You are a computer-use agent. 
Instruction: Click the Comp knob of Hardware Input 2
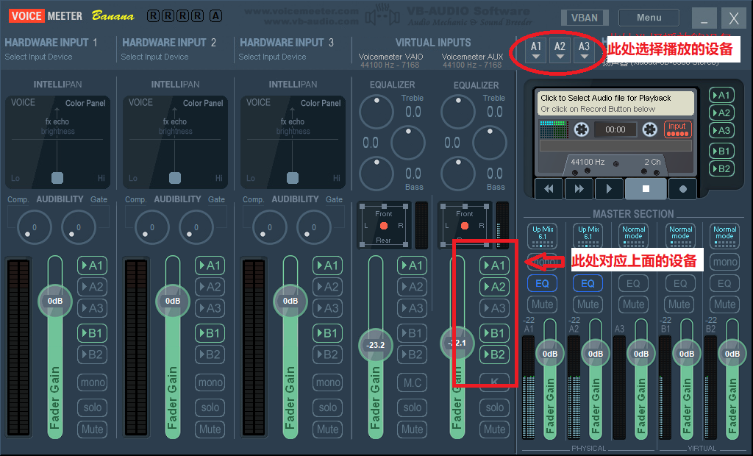pos(151,227)
